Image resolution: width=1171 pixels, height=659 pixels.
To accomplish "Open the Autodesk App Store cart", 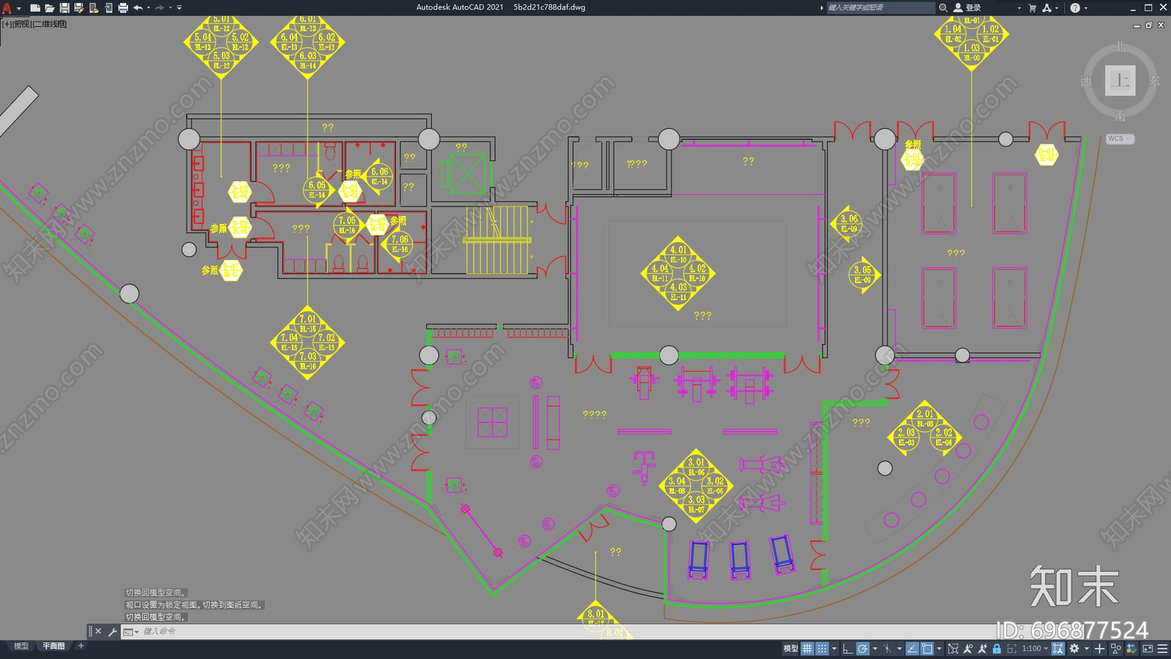I will pyautogui.click(x=1033, y=7).
